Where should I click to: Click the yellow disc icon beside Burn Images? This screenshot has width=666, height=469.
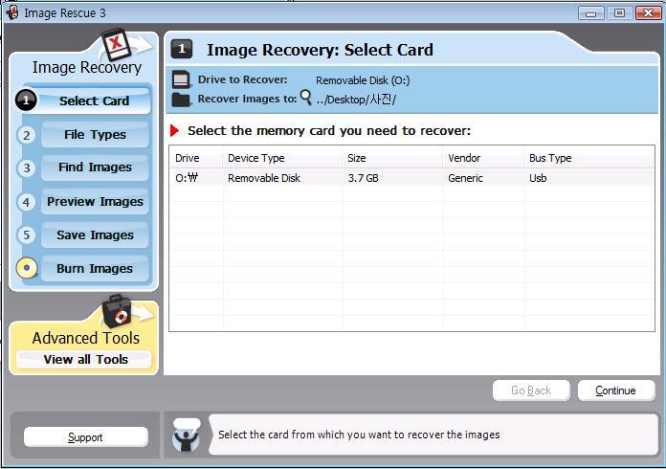tap(27, 268)
